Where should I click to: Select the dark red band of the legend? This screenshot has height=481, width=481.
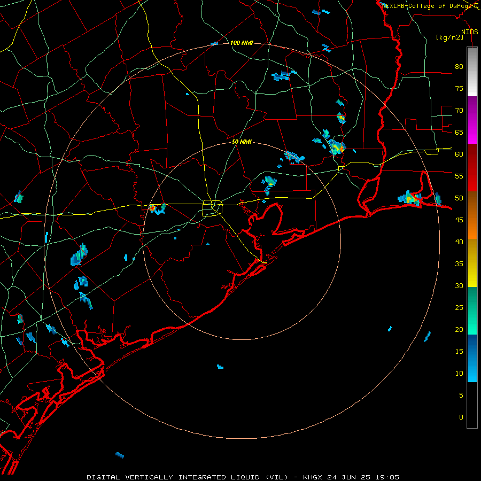pyautogui.click(x=472, y=167)
